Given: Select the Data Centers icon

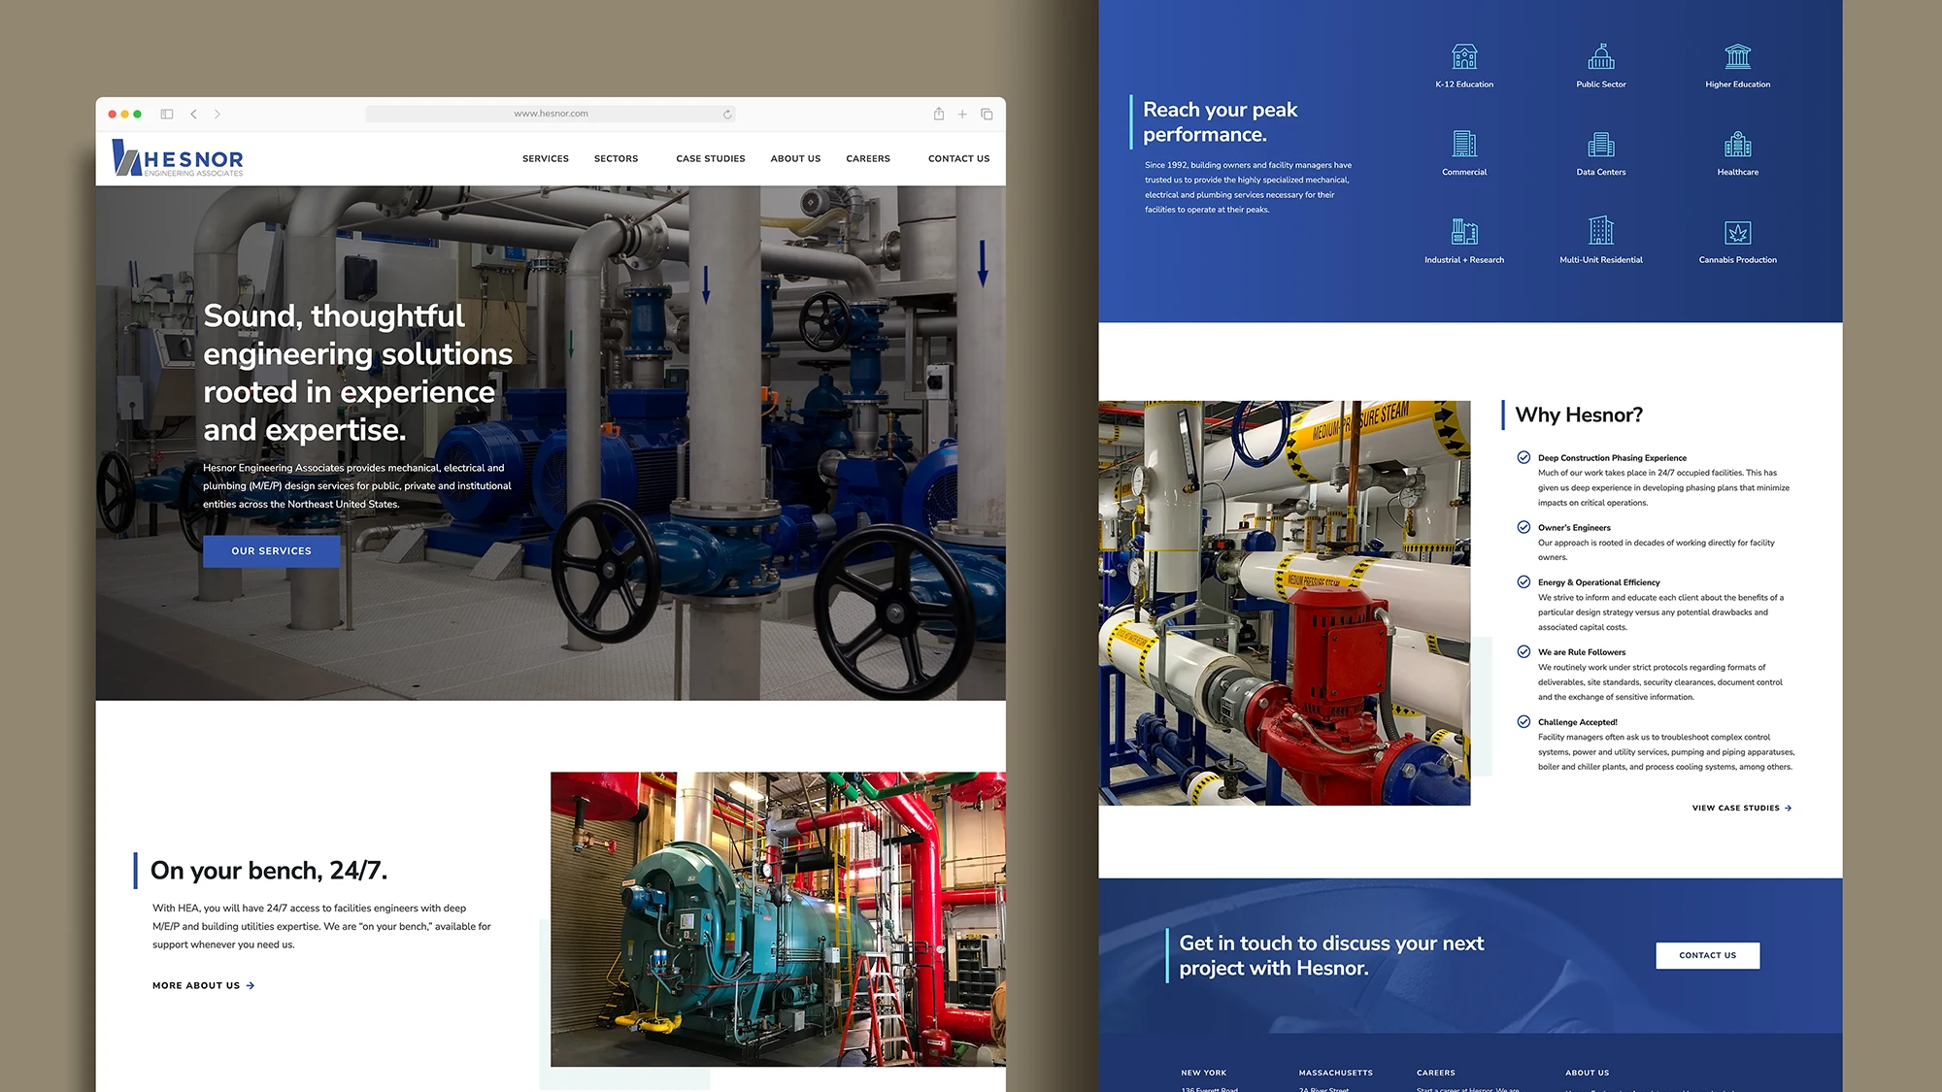Looking at the screenshot, I should coord(1601,144).
